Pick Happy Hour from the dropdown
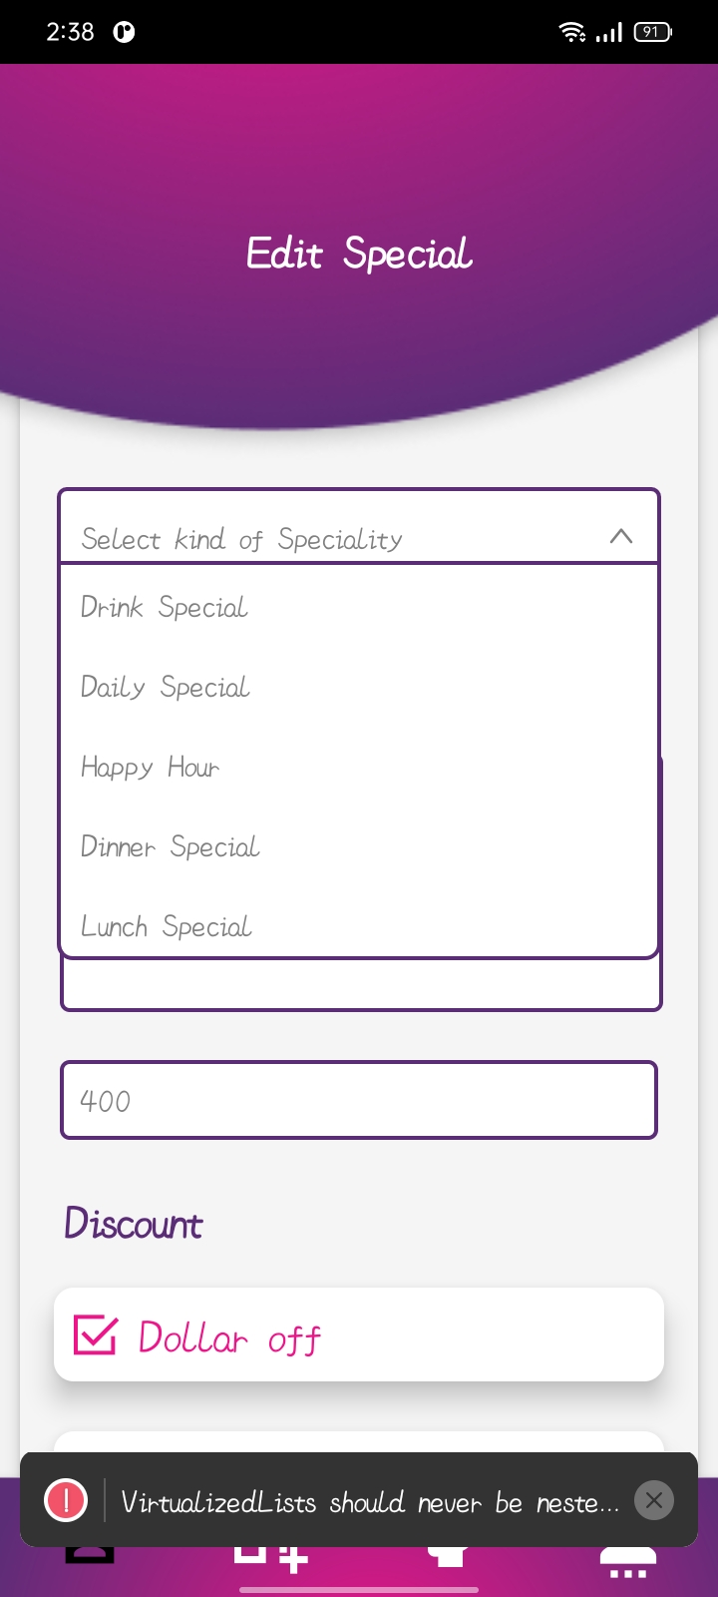718x1597 pixels. pyautogui.click(x=151, y=767)
